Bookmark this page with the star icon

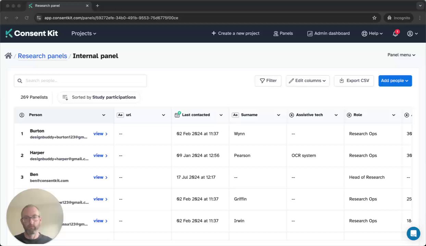click(374, 18)
